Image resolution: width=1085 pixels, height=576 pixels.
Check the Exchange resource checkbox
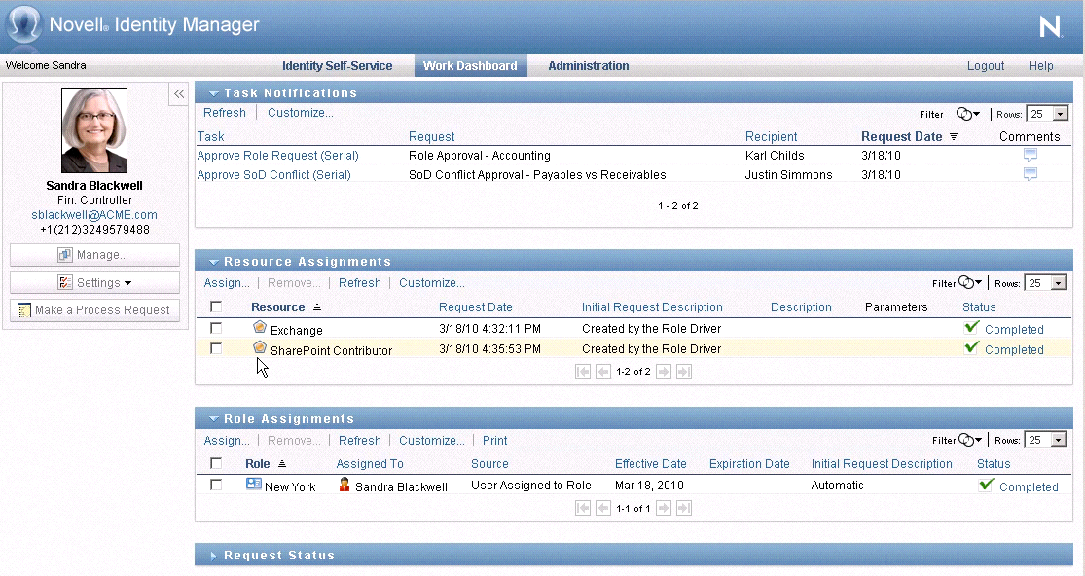coord(216,328)
